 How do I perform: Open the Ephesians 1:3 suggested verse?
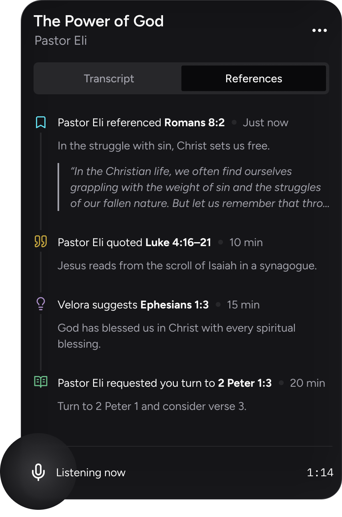175,305
